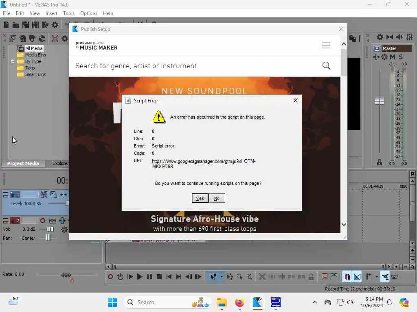
Task: Click Stop in the transport bar
Action: coord(159,277)
